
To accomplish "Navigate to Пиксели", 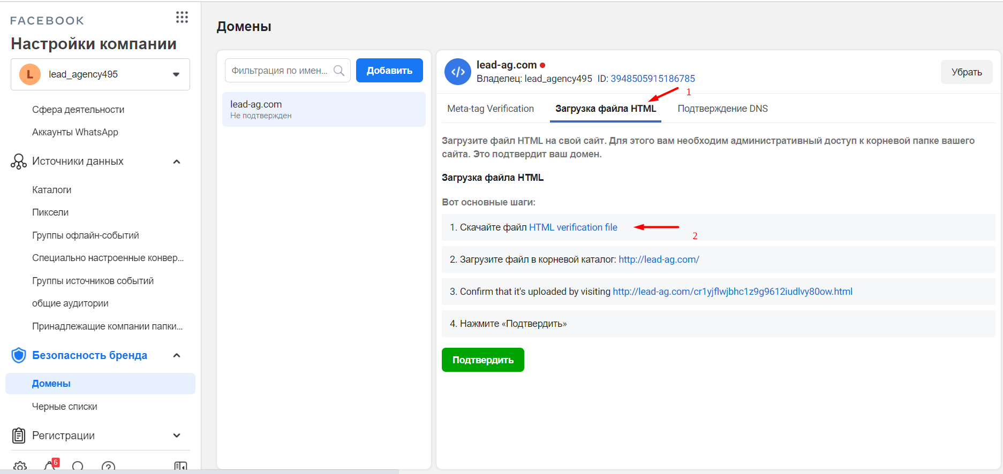I will click(x=50, y=212).
